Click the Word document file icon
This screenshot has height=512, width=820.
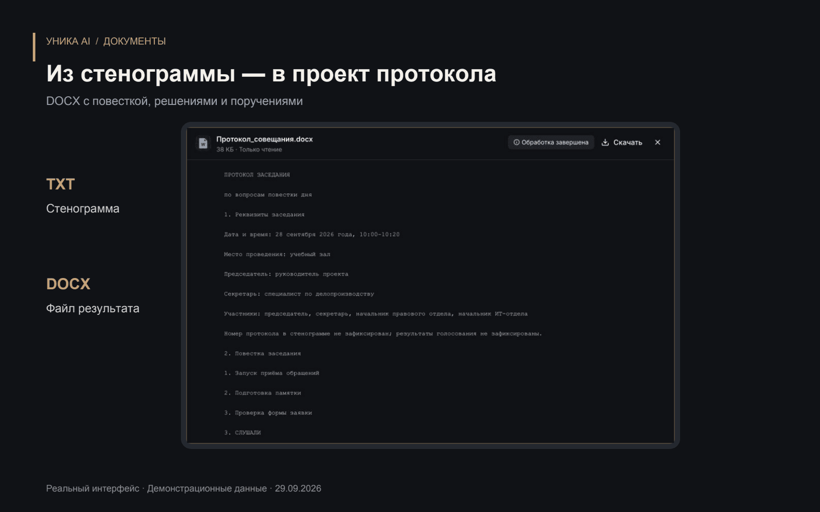coord(203,143)
